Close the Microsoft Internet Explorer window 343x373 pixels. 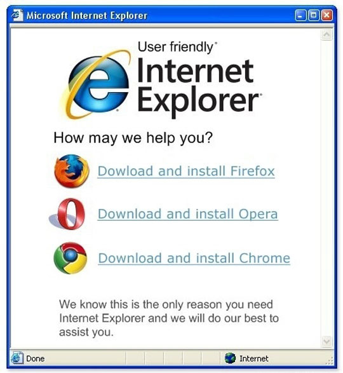(x=327, y=15)
